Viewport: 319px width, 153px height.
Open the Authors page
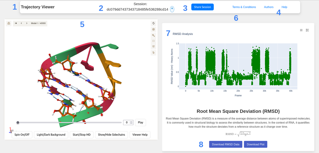268,7
